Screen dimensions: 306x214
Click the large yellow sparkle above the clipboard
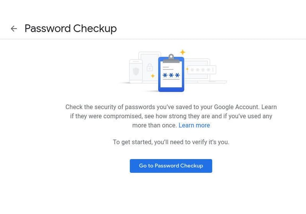coord(182,52)
